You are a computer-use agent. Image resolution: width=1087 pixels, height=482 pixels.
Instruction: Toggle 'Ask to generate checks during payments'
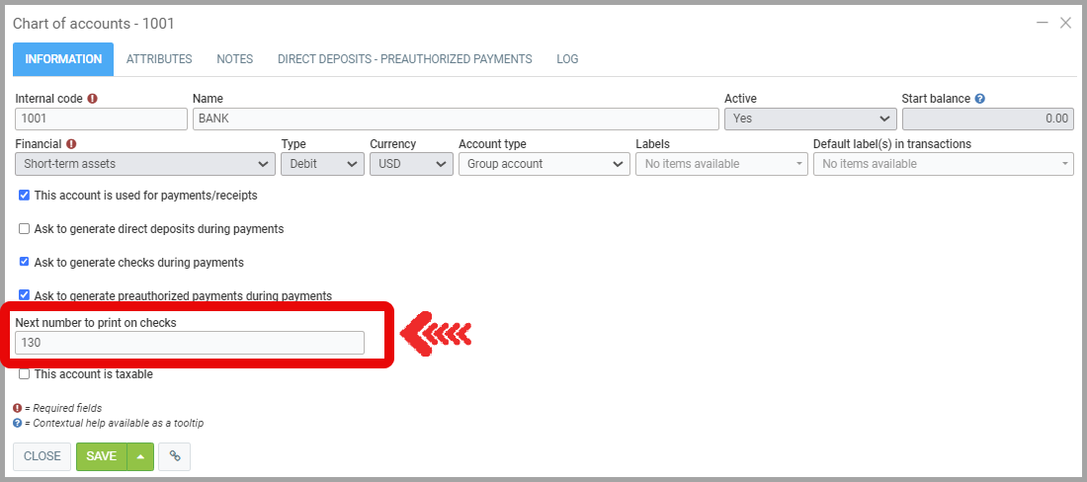(x=25, y=263)
